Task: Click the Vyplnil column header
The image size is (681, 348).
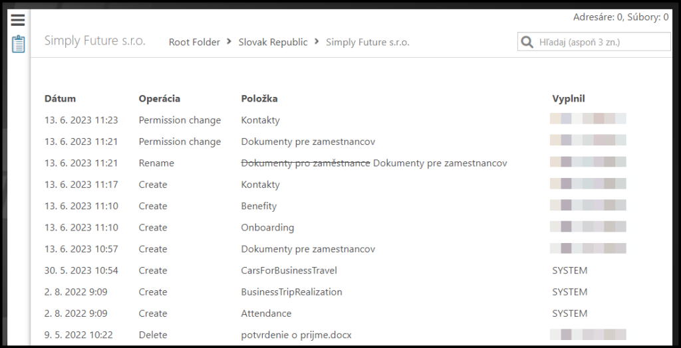Action: (568, 98)
